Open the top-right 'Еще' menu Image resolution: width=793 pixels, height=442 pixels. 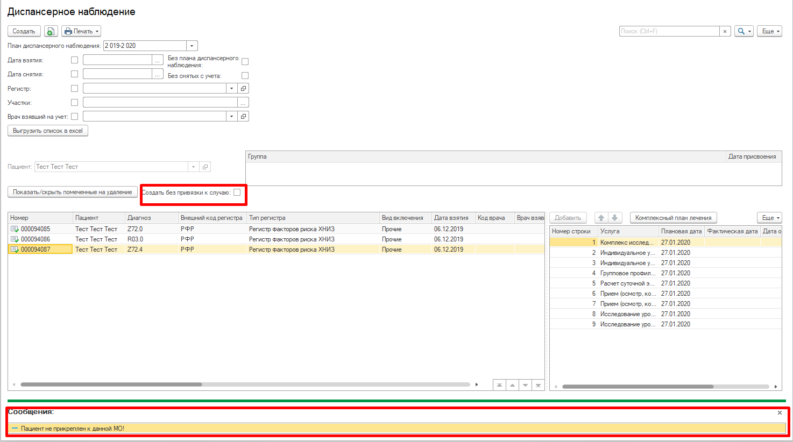(x=769, y=31)
